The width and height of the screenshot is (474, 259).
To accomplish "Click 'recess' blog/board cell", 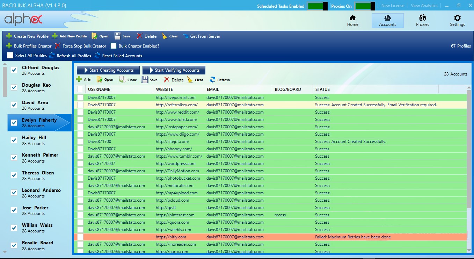I will tap(280, 215).
